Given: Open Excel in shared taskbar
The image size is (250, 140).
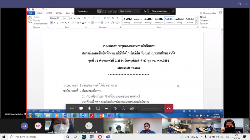Looking at the screenshot, I should (75, 115).
